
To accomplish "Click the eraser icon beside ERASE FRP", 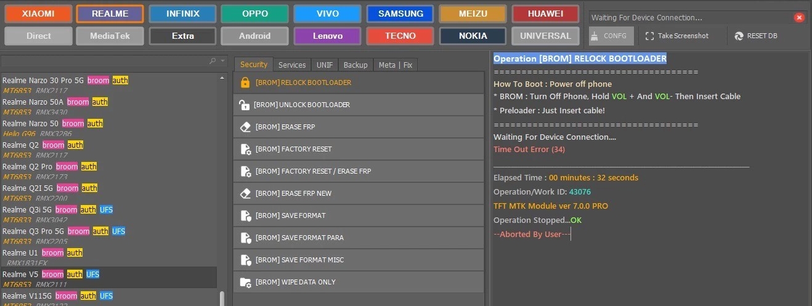I will coord(245,127).
